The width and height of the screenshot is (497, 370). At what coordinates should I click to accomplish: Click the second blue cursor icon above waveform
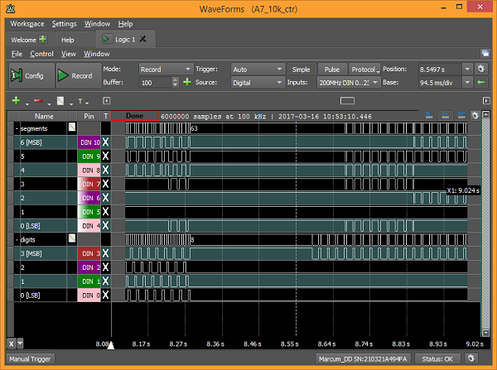pyautogui.click(x=446, y=116)
